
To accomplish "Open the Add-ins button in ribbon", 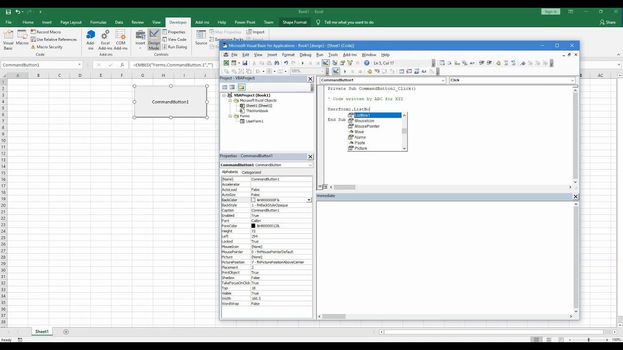I will tap(91, 39).
